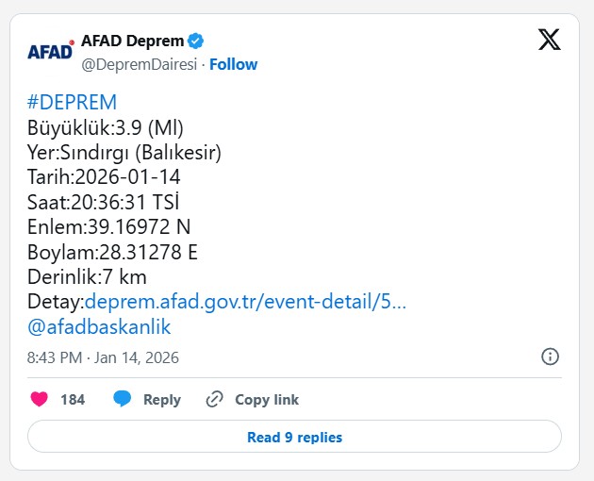Open the info icon near timestamp
This screenshot has width=594, height=481.
551,357
